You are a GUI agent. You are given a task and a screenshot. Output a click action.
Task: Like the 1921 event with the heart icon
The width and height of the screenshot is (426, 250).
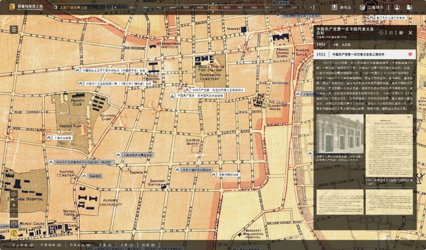click(410, 54)
